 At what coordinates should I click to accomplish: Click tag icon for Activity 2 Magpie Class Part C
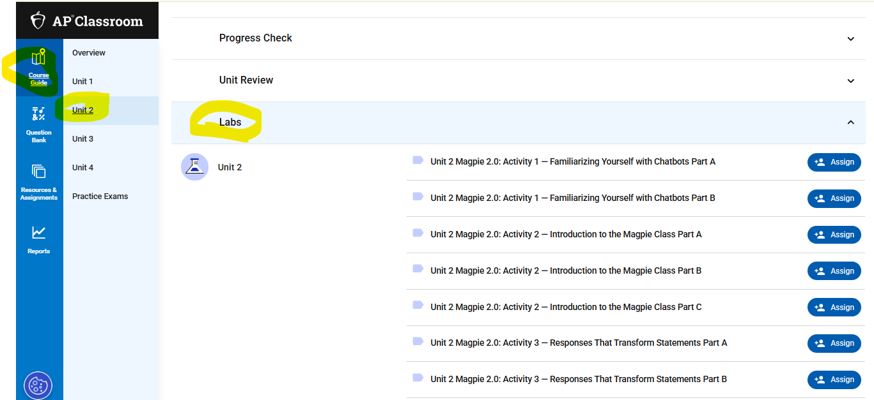tap(418, 306)
